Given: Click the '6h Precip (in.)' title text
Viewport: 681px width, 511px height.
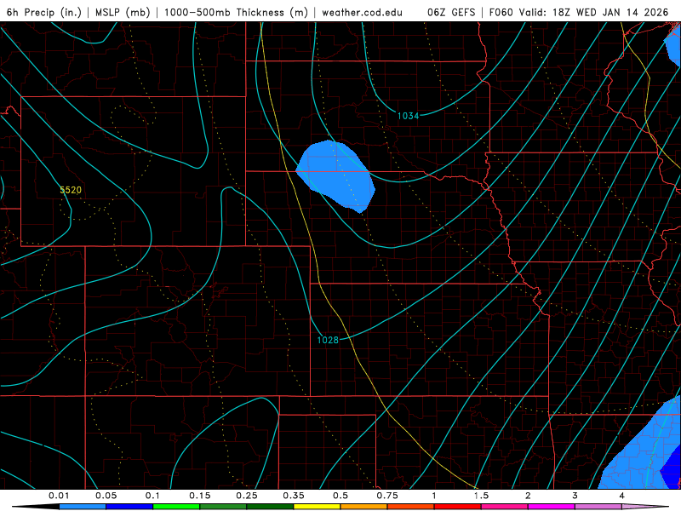Looking at the screenshot, I should (x=44, y=12).
